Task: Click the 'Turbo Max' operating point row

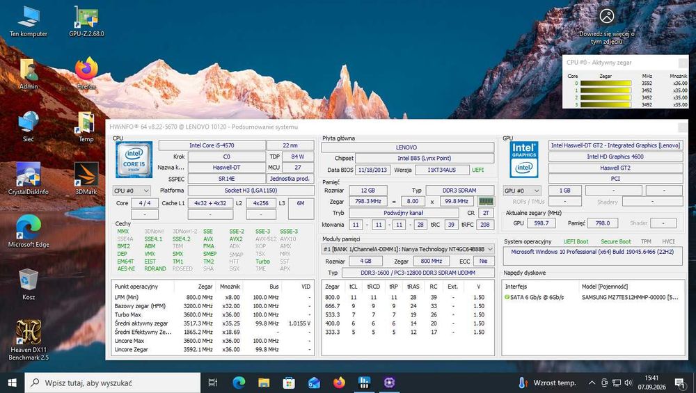Action: coord(212,314)
